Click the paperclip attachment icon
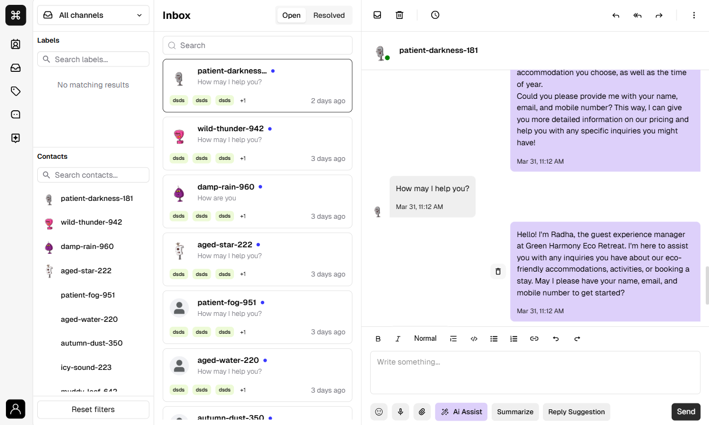 pyautogui.click(x=422, y=411)
